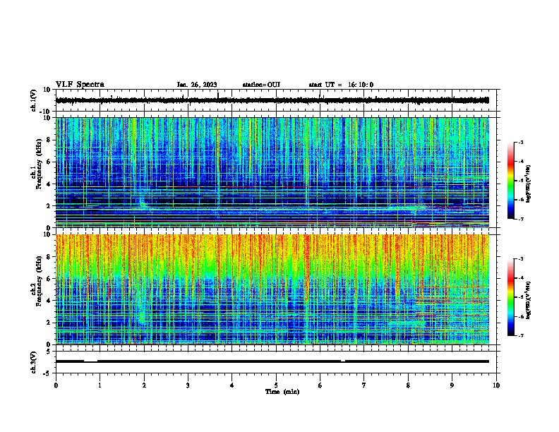Click the "VLF Spectra" plot title
Screen dimensions: 559x432
click(x=80, y=85)
